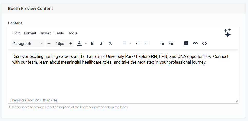
Task: Toggle italic formatting
Action: [101, 43]
